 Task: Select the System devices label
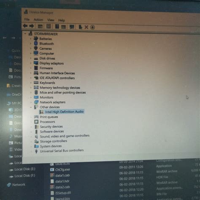[x=51, y=146]
